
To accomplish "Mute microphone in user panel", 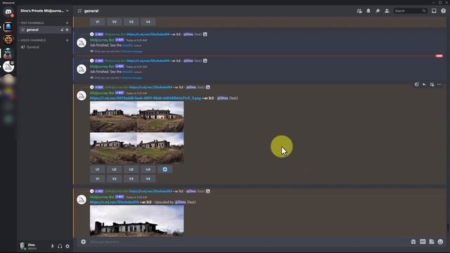I will (52, 246).
